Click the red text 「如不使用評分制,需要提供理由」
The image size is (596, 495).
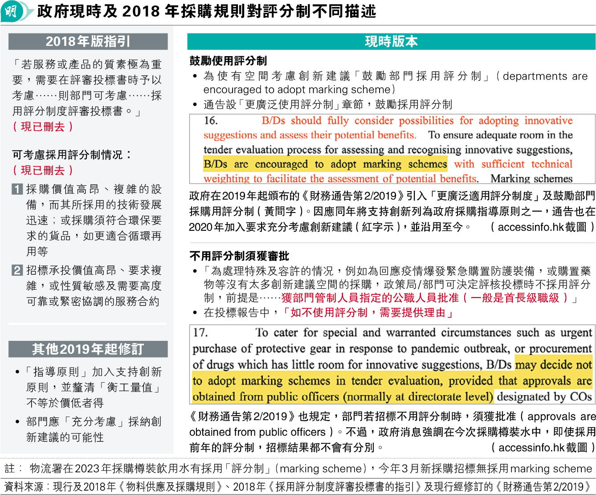tap(368, 313)
